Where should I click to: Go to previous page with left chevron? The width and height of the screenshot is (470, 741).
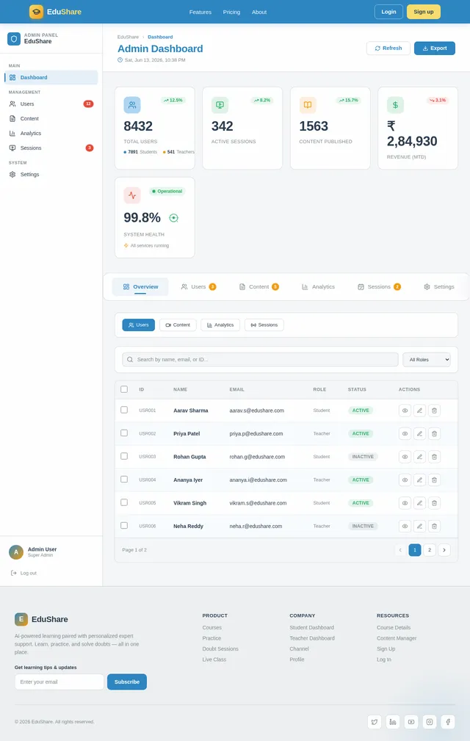click(400, 550)
